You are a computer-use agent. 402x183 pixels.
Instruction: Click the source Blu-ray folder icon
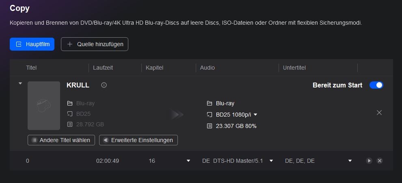click(x=70, y=103)
